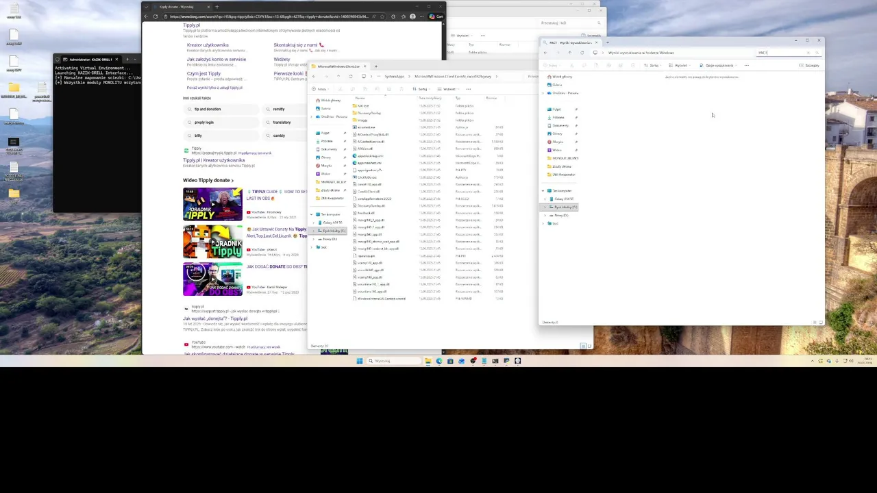Switch to 'Tipply donate' tab in Edge

click(180, 7)
